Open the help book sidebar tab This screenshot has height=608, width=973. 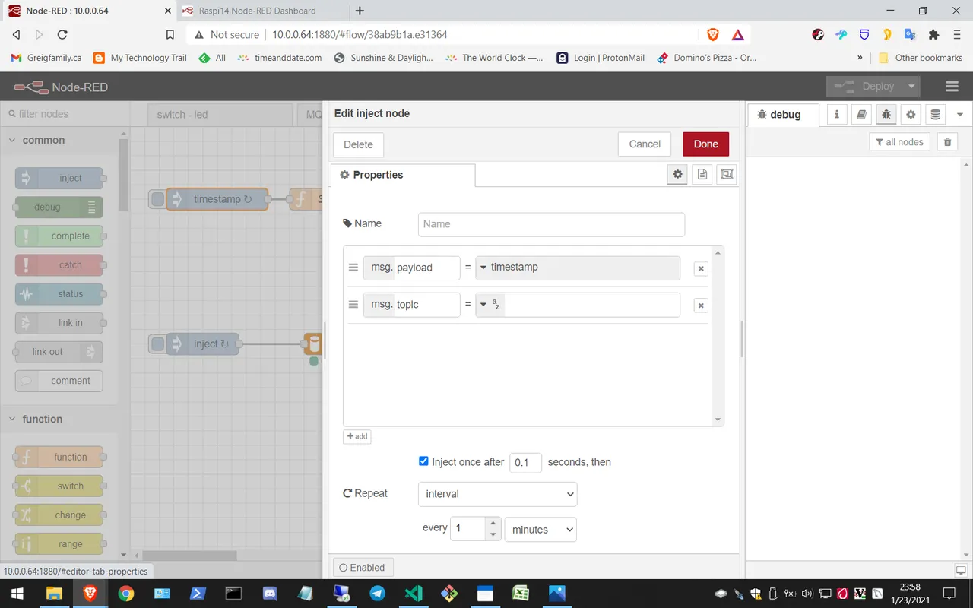coord(861,114)
